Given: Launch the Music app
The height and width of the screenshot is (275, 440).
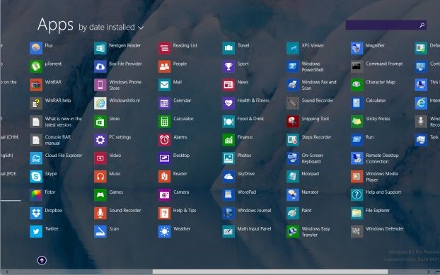Looking at the screenshot, I should pyautogui.click(x=100, y=177).
